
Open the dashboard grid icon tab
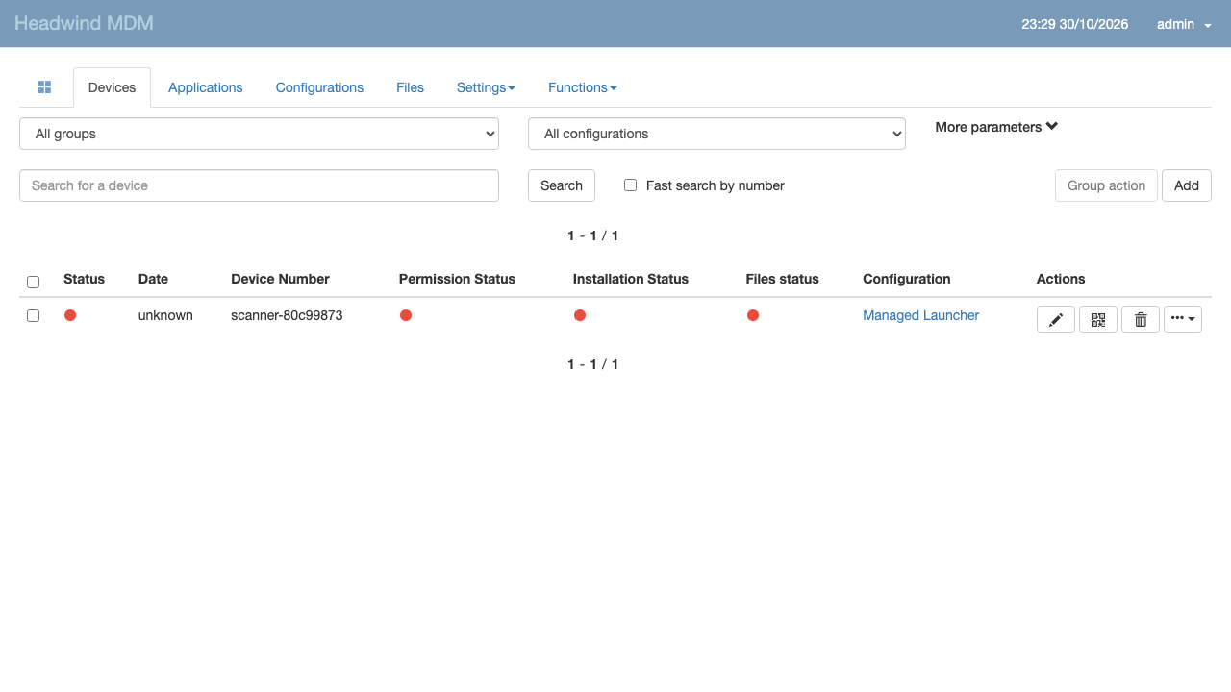click(x=44, y=87)
